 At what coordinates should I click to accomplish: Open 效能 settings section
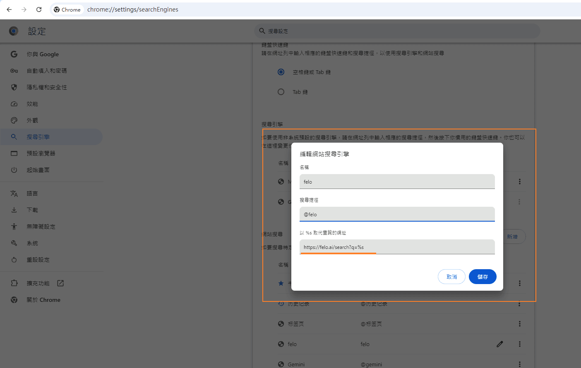[x=51, y=104]
